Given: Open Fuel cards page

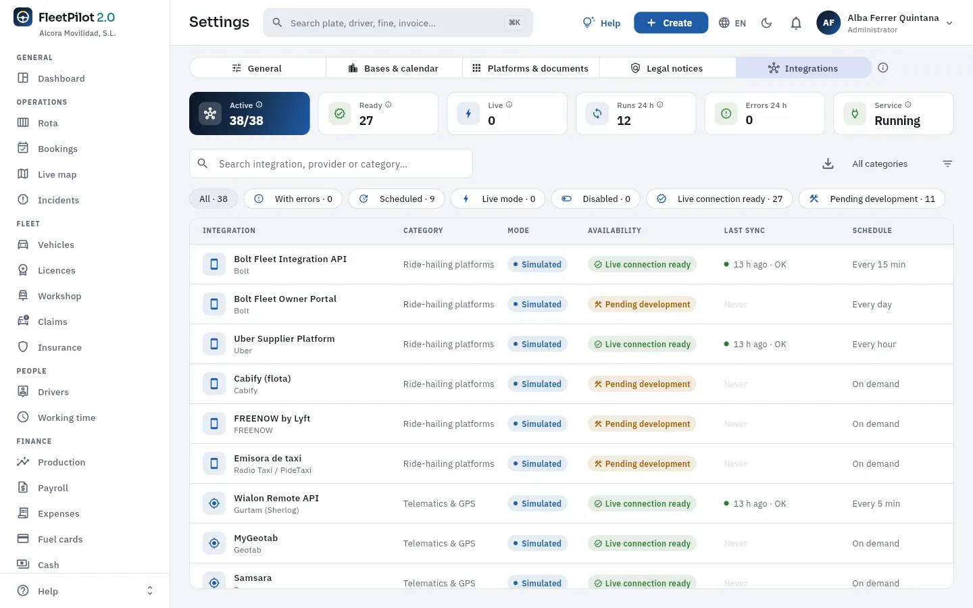Looking at the screenshot, I should [x=84, y=539].
